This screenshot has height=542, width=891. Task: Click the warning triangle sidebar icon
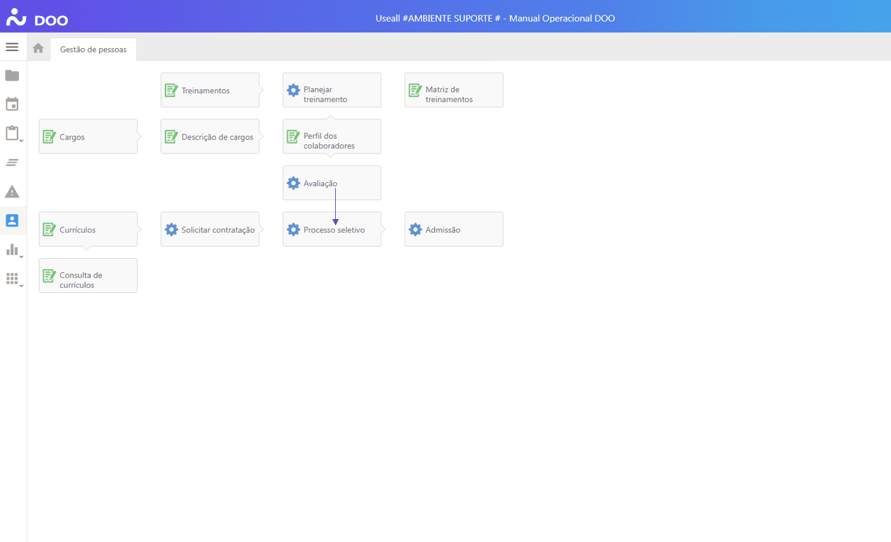12,192
